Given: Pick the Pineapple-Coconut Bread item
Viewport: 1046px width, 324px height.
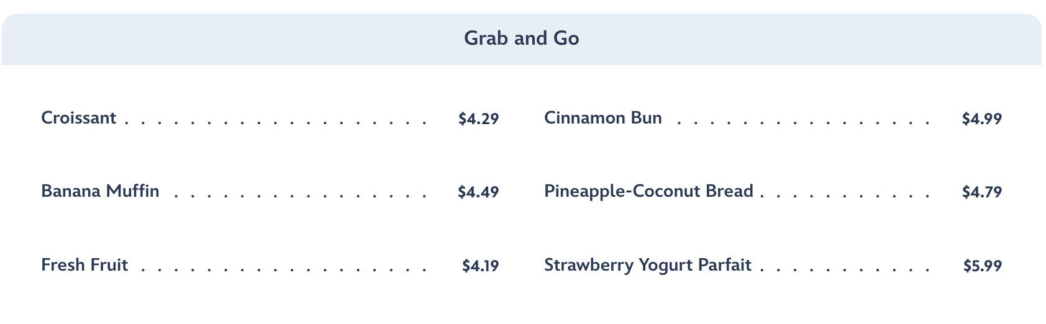Looking at the screenshot, I should 648,191.
